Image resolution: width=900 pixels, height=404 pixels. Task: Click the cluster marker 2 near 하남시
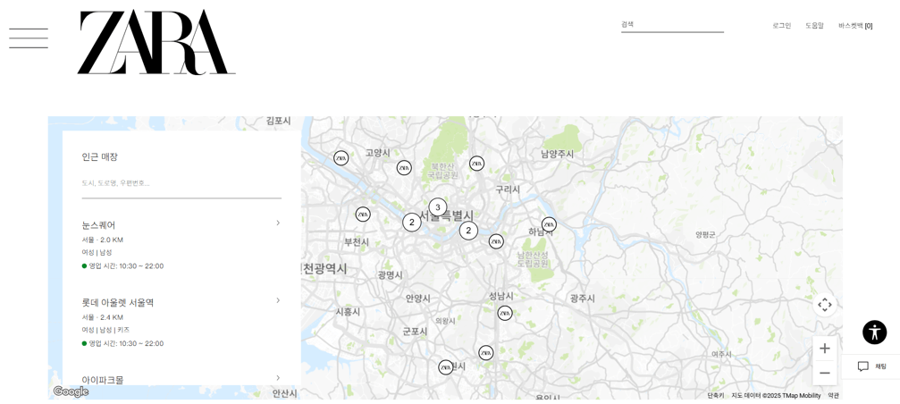[x=468, y=230]
